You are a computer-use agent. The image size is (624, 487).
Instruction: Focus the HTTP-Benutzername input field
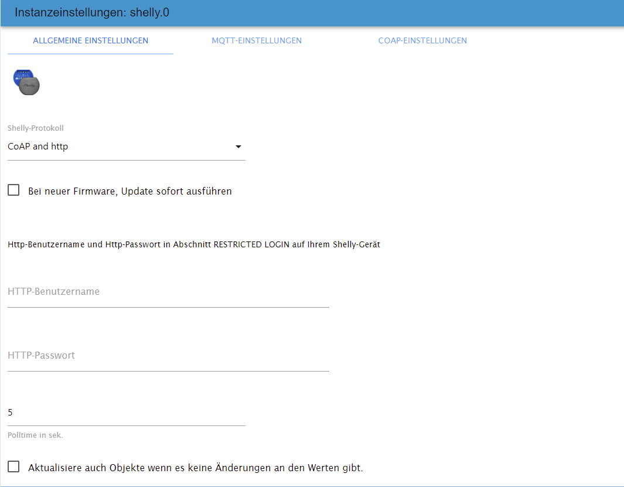point(168,292)
